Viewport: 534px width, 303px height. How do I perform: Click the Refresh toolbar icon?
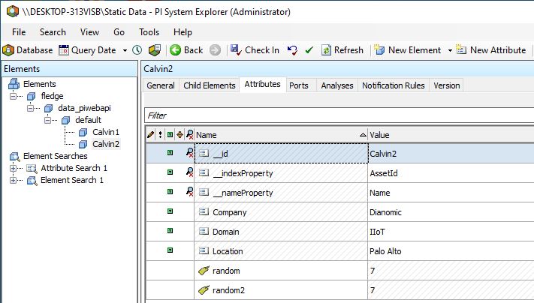[327, 50]
